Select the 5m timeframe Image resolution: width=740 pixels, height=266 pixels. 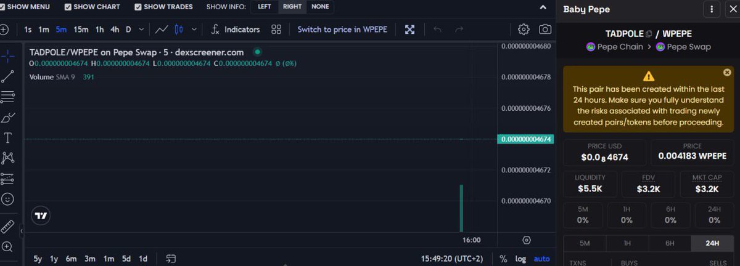(x=61, y=30)
